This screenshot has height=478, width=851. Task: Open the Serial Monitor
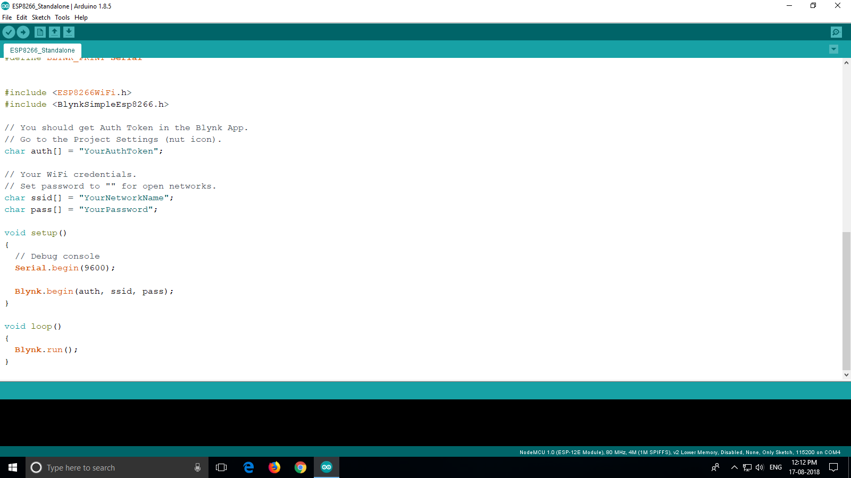(x=836, y=32)
